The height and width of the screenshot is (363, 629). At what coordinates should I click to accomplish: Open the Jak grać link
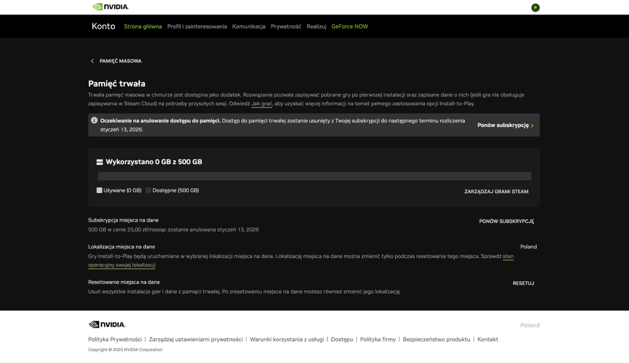(262, 104)
